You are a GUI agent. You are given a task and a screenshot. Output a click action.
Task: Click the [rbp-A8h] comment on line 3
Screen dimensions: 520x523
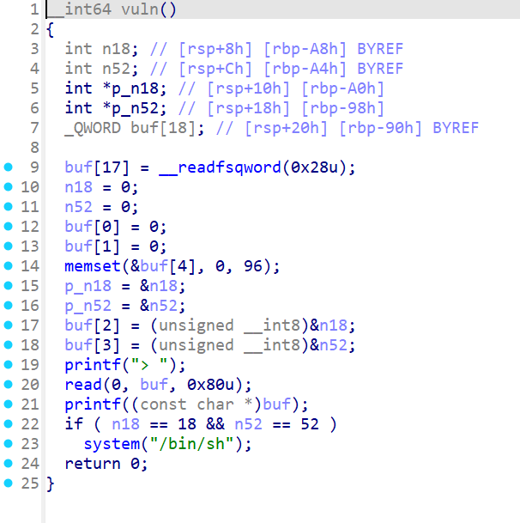305,49
